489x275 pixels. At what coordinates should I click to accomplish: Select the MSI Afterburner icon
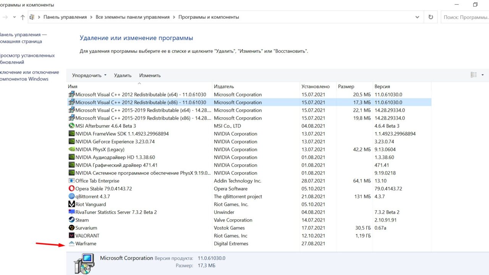(71, 126)
